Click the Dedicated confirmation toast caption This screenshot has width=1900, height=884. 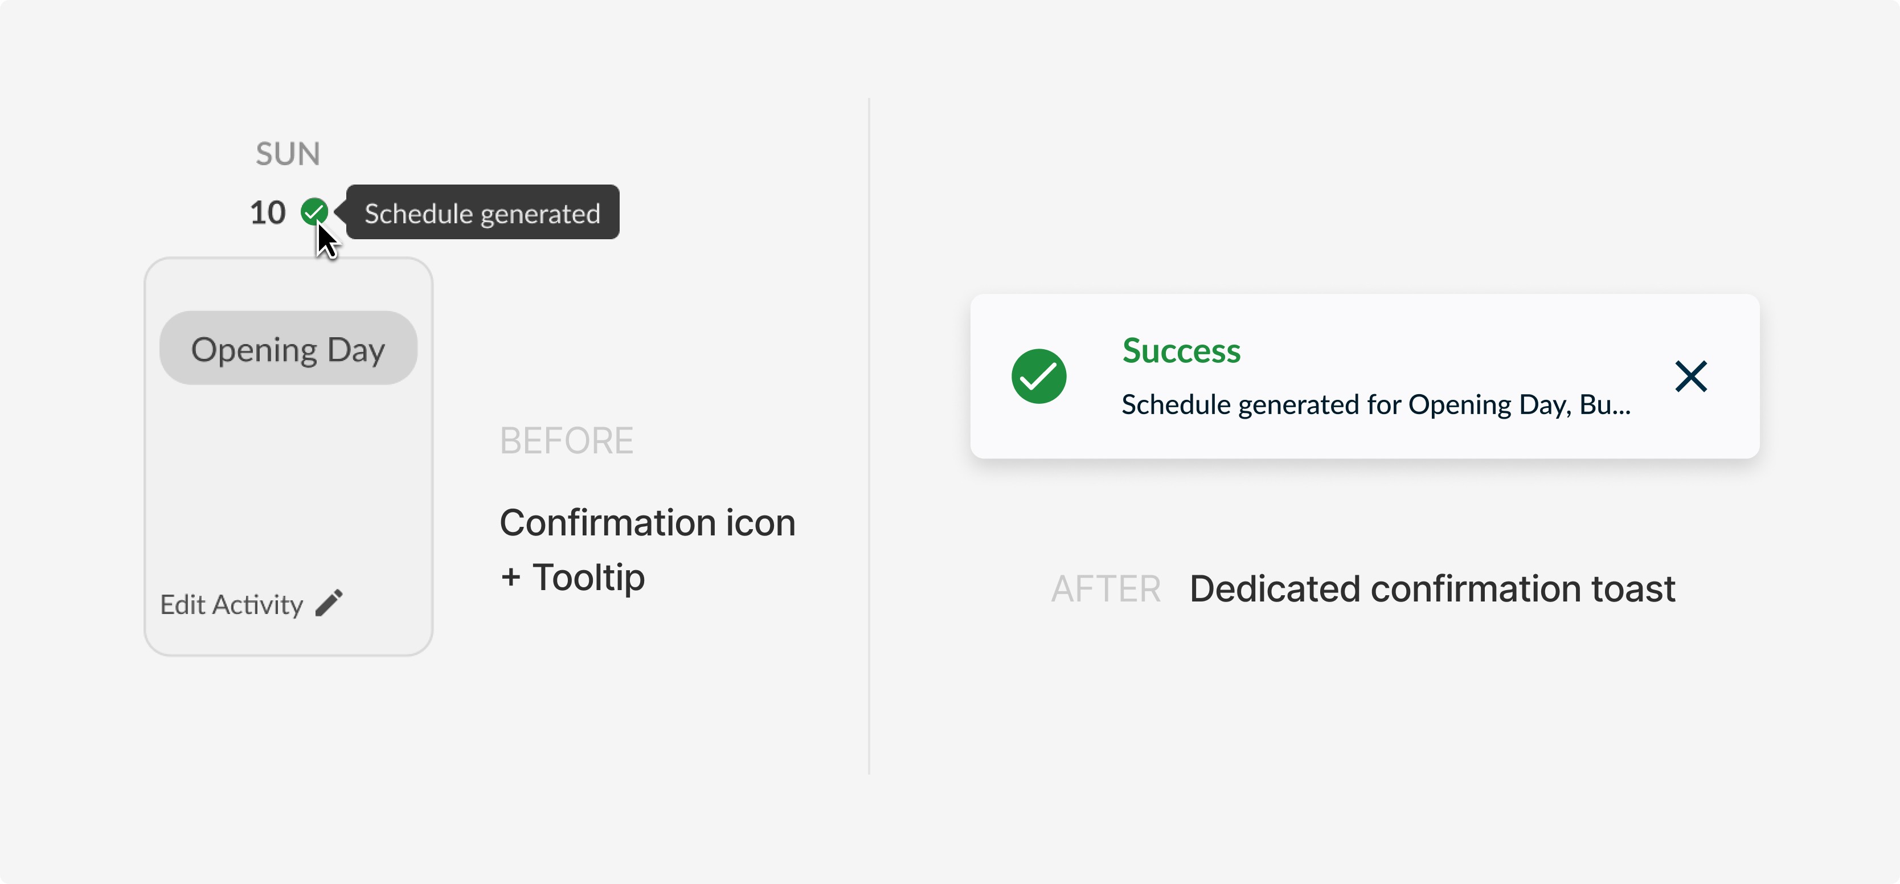pos(1432,589)
